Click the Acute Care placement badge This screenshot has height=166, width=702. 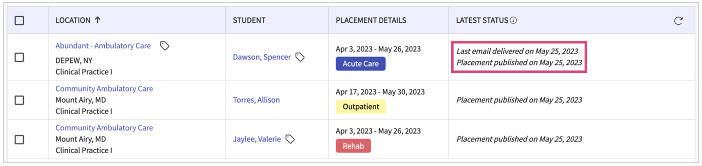(360, 63)
